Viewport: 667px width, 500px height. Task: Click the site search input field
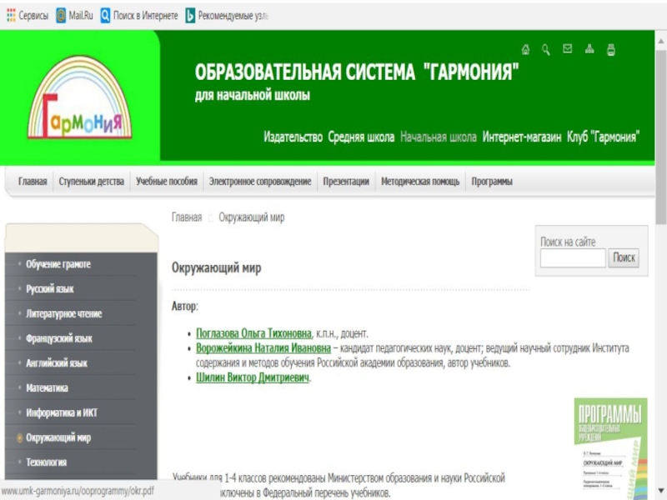(x=573, y=258)
